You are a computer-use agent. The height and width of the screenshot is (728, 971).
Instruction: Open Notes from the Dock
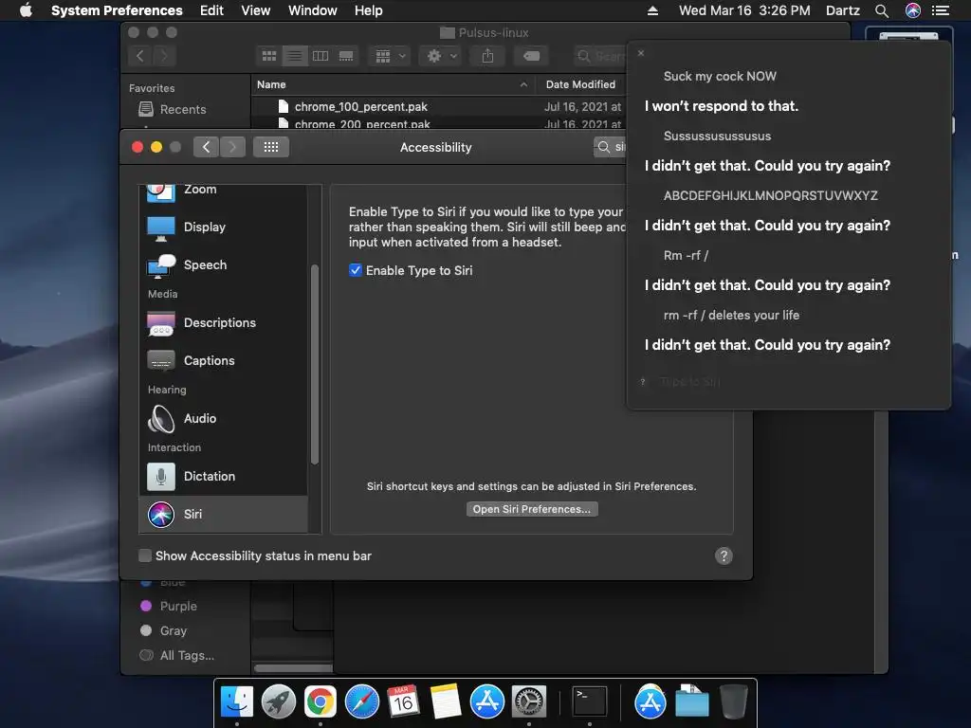click(x=446, y=702)
